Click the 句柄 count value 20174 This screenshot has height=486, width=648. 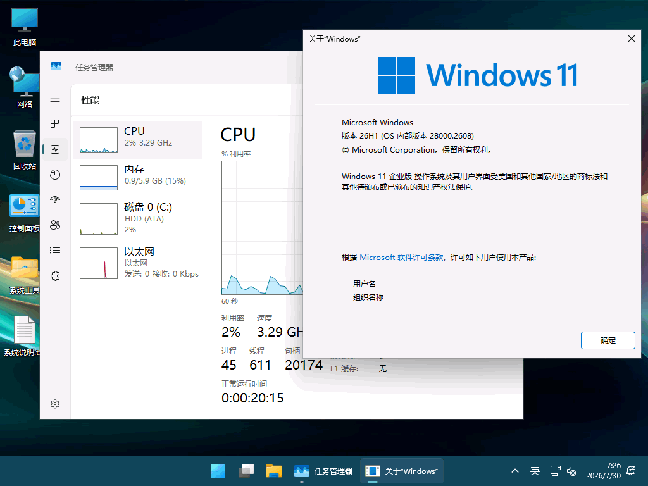click(x=303, y=365)
